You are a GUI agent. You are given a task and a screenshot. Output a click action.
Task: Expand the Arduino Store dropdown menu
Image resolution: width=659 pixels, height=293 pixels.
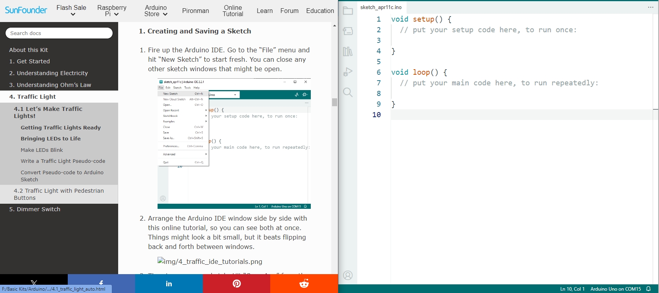[x=156, y=11]
